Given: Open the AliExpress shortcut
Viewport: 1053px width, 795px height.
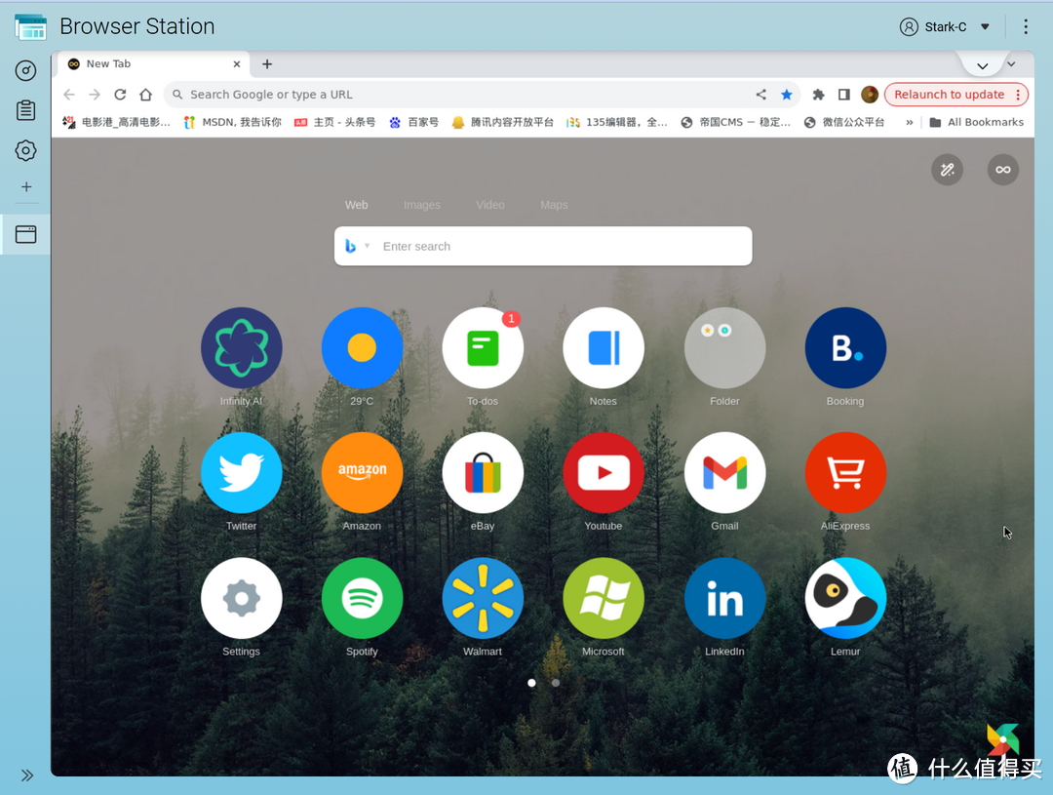Looking at the screenshot, I should 845,472.
